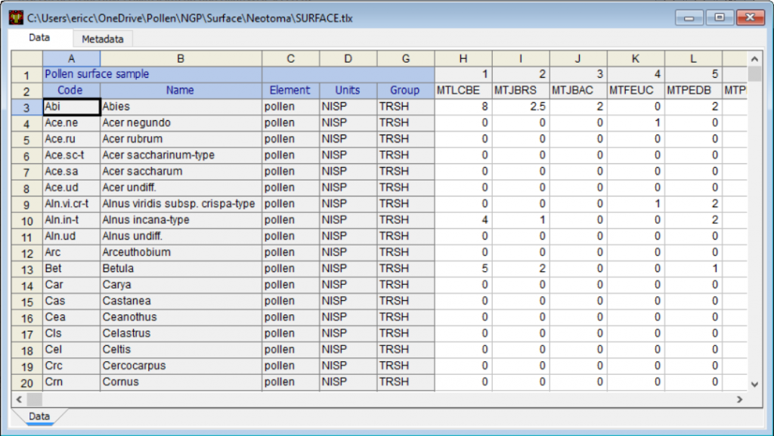The image size is (774, 436).
Task: Select column L header
Action: point(693,59)
